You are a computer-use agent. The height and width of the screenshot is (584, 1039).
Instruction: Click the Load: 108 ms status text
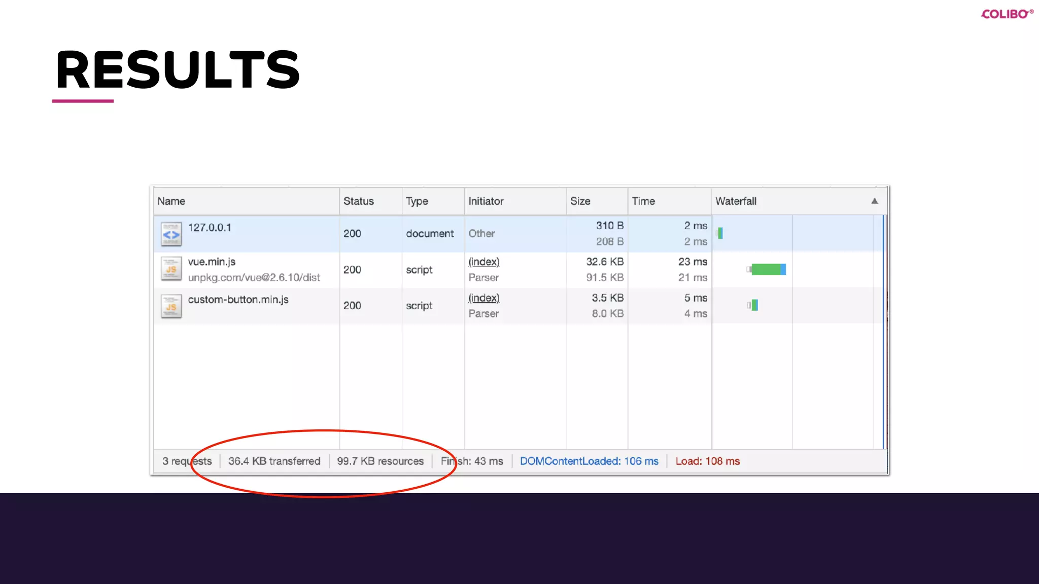click(707, 461)
